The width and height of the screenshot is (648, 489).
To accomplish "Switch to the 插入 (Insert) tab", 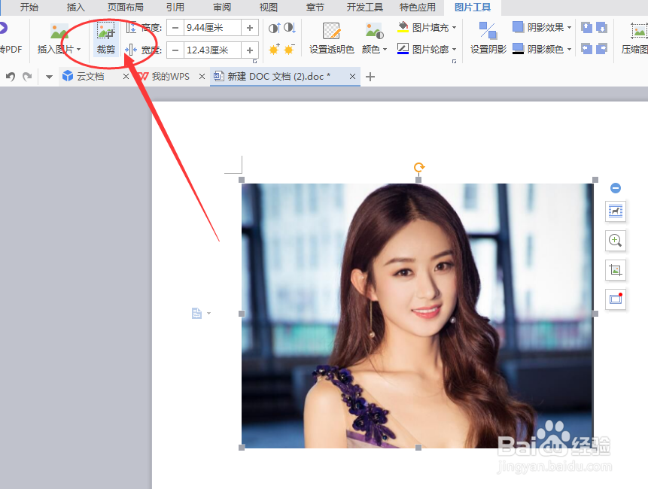I will [75, 8].
